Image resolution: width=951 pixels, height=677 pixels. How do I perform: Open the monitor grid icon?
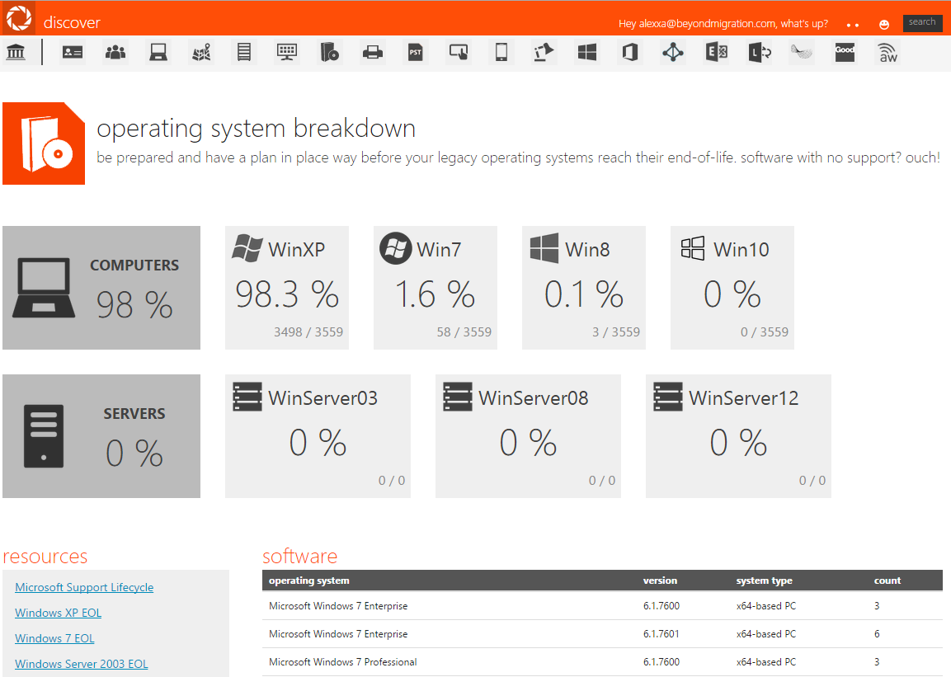click(x=287, y=52)
